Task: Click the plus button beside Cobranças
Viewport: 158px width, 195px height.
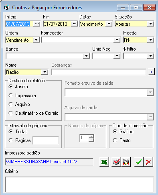Action: 151,72
